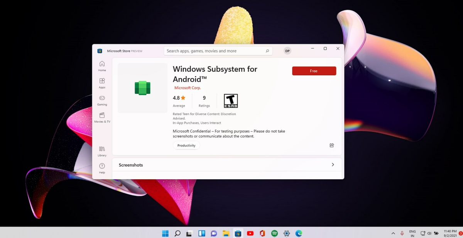
Task: Click the Free button to install
Action: pyautogui.click(x=314, y=71)
